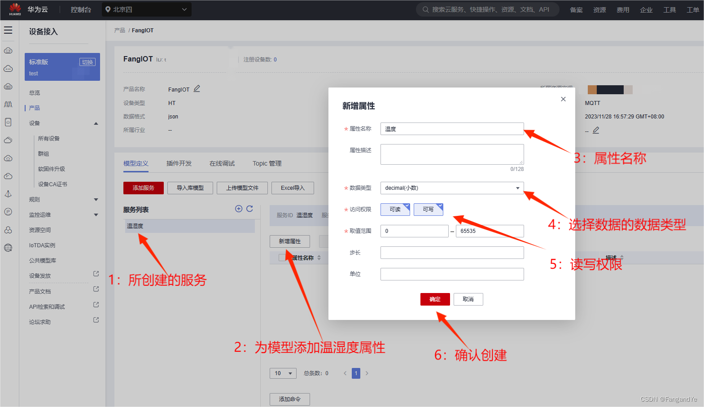
Task: Open external link icon next to 产品文档
Action: click(96, 289)
